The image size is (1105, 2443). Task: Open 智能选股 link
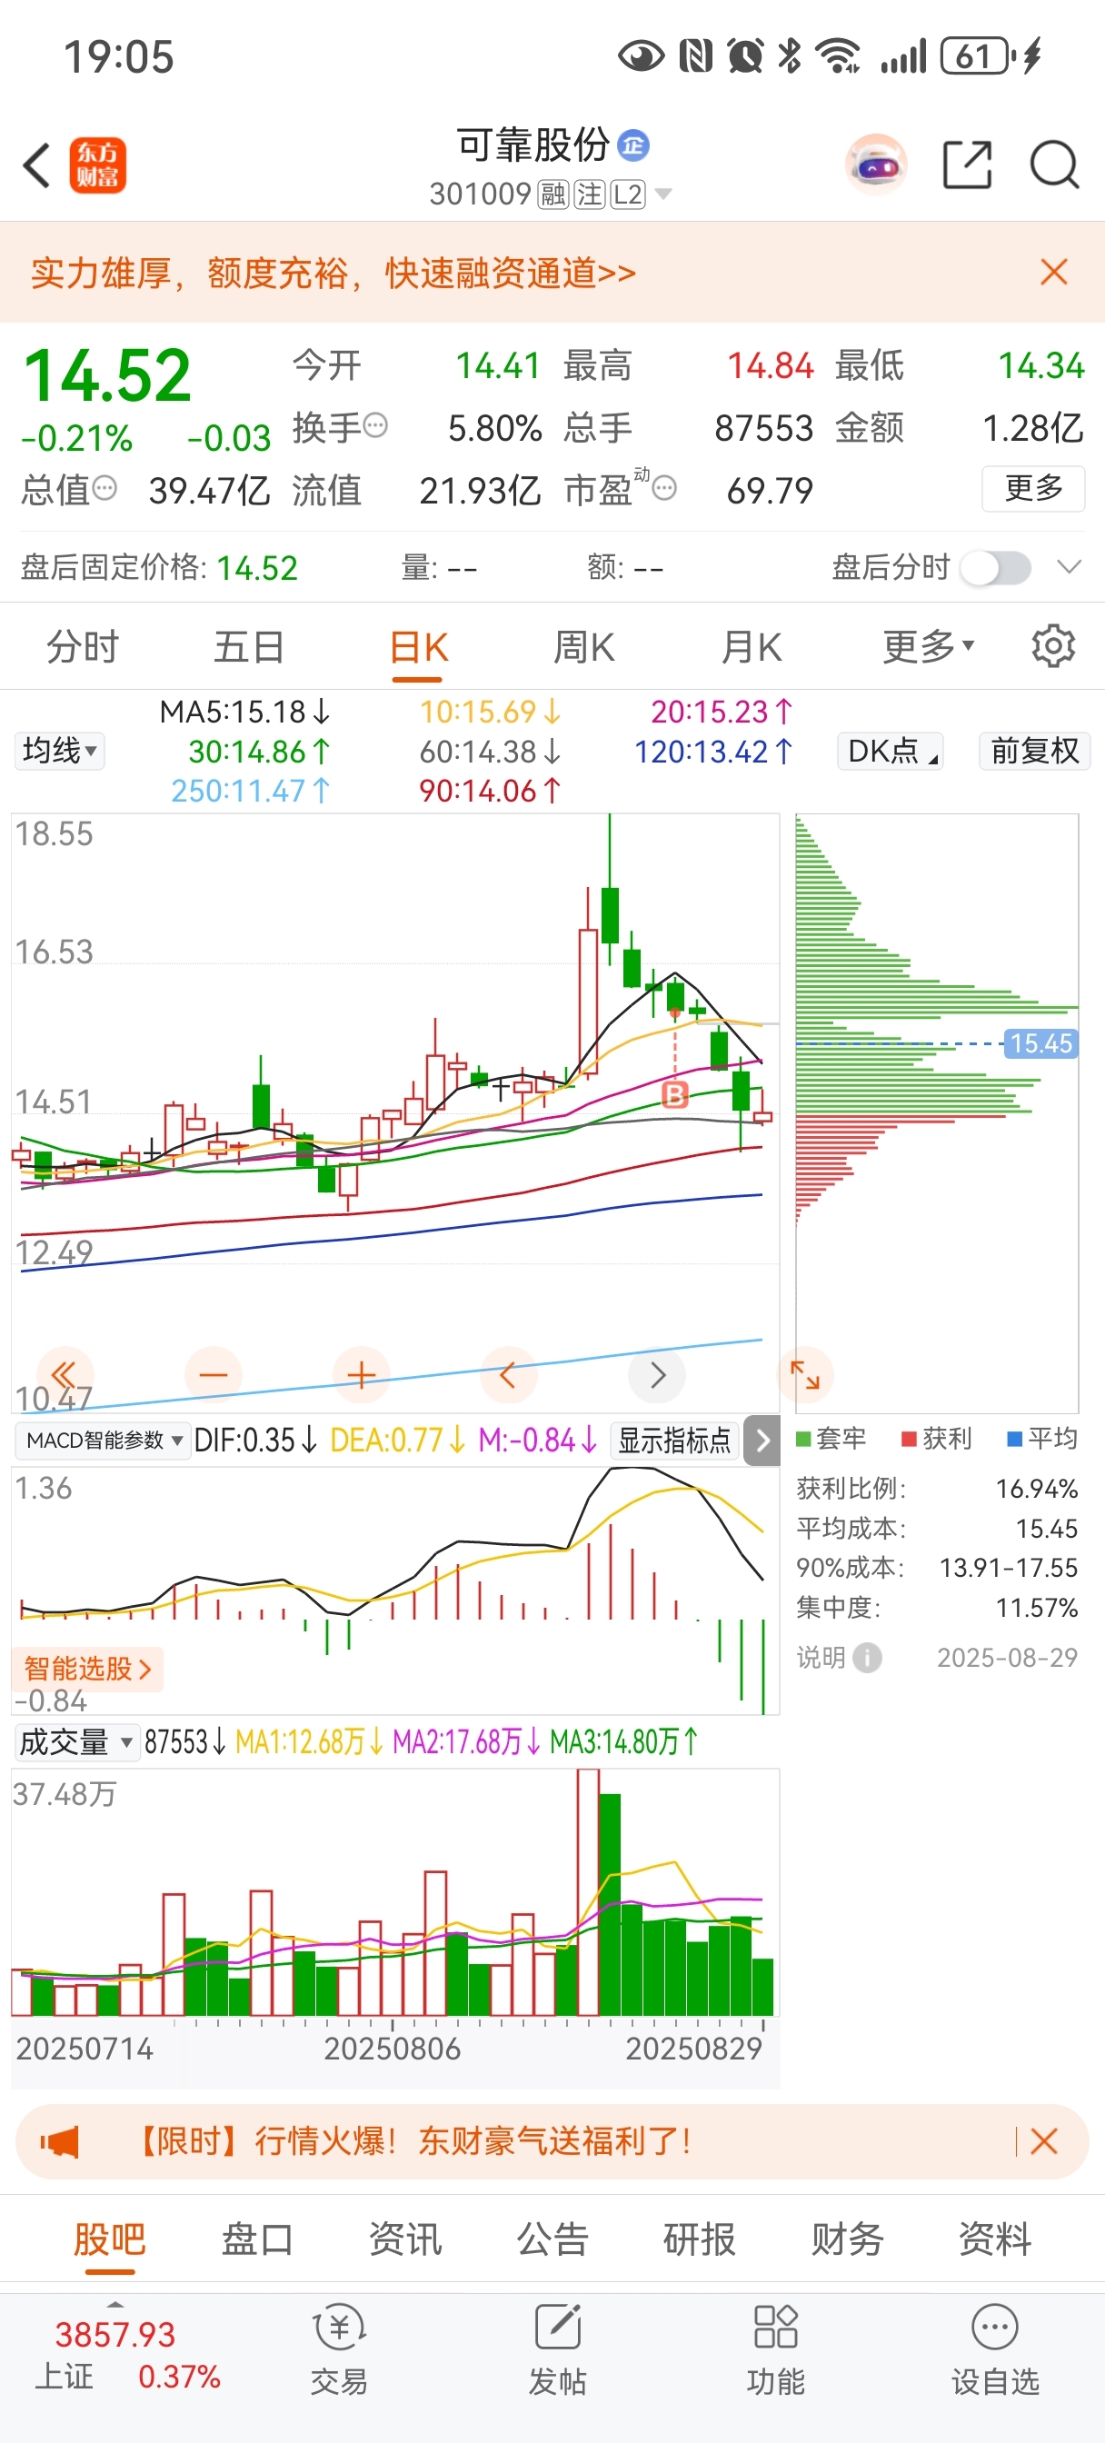click(87, 1668)
